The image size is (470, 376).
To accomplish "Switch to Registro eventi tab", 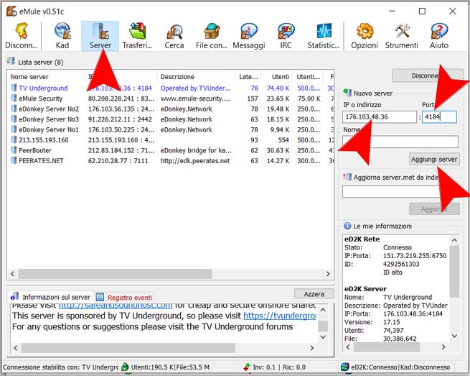I will 124,297.
